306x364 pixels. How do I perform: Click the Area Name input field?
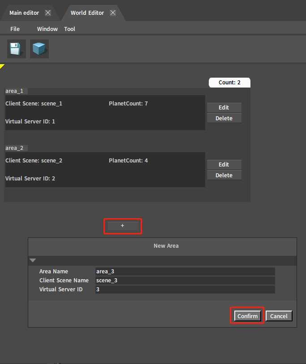click(185, 272)
